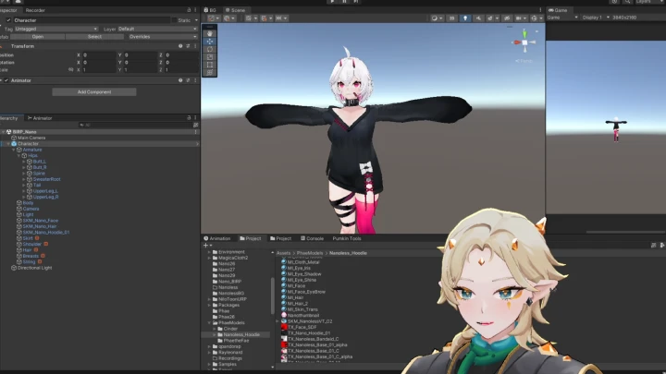Toggle hidden objects visibility in Scene
Image resolution: width=666 pixels, height=374 pixels.
coord(507,18)
